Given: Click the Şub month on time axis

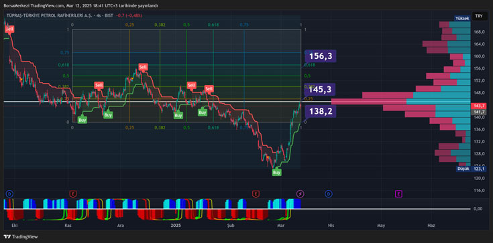Looking at the screenshot, I should tap(231, 226).
